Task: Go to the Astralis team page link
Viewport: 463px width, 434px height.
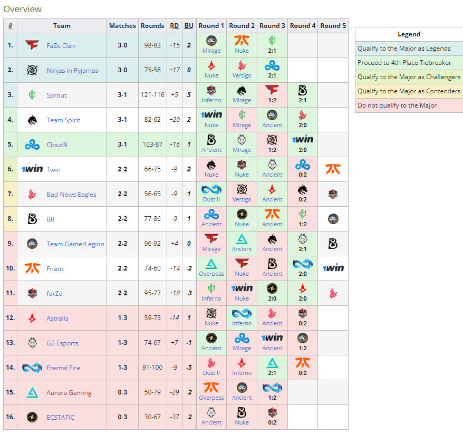Action: [x=57, y=319]
